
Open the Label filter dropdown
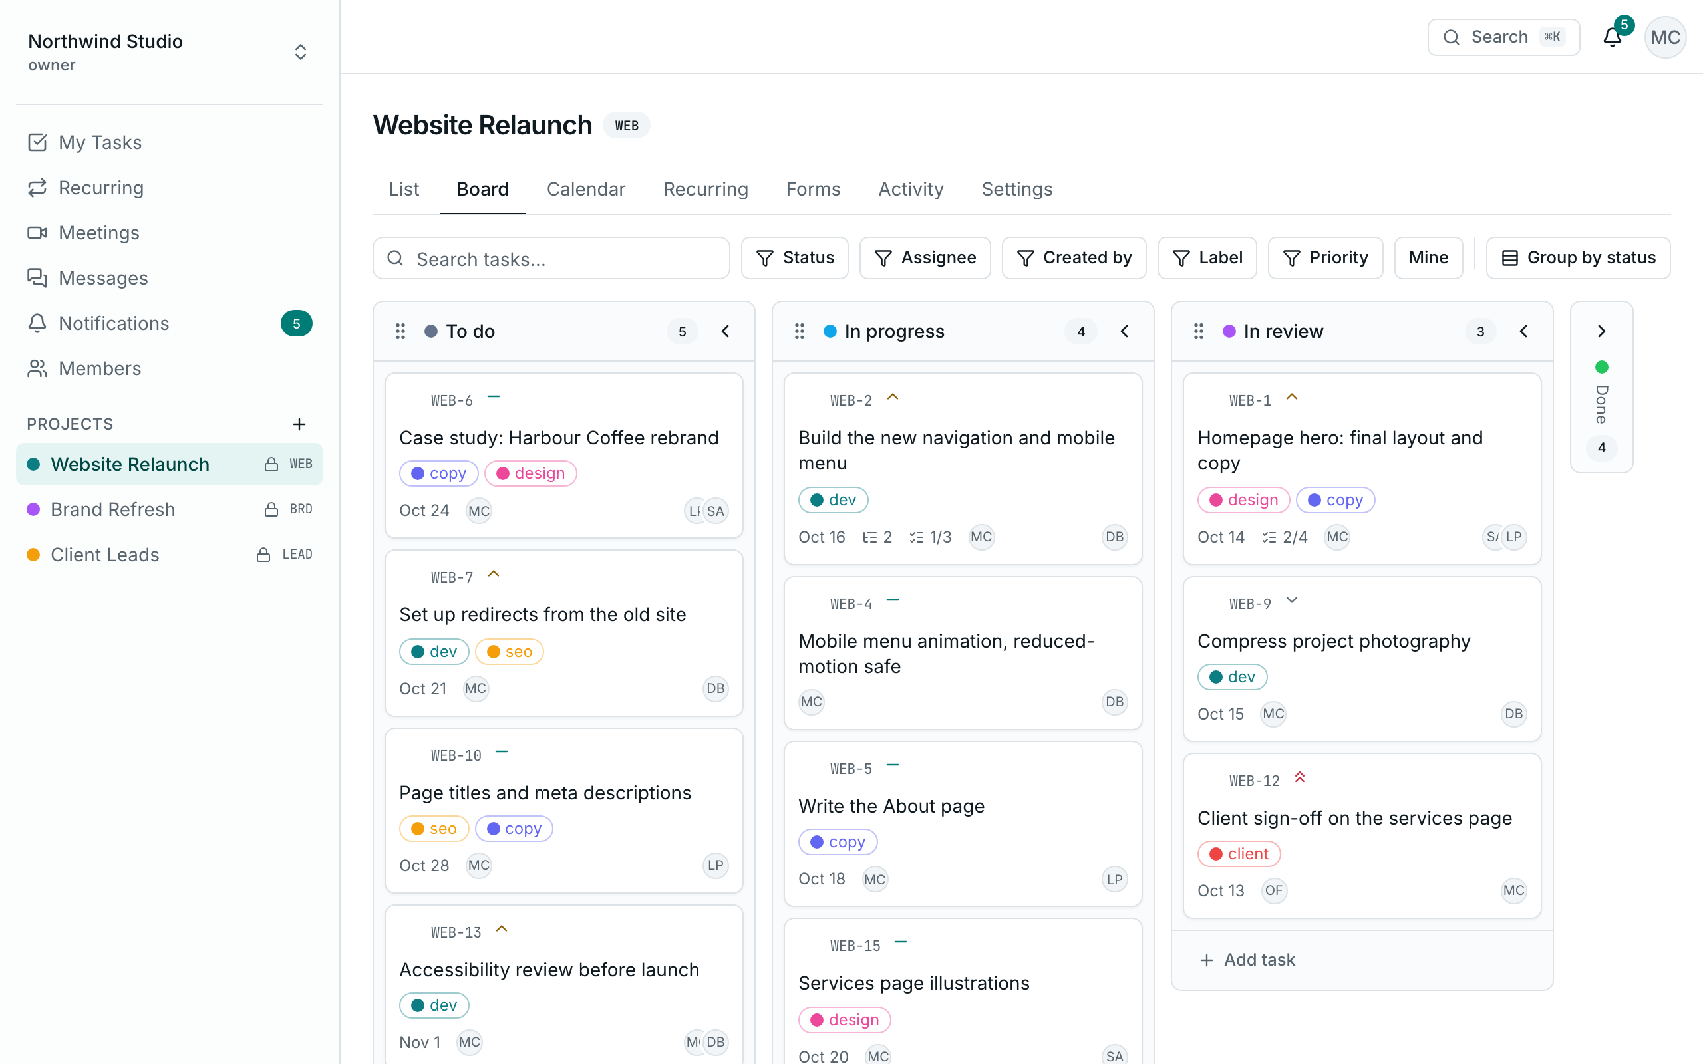coord(1207,257)
